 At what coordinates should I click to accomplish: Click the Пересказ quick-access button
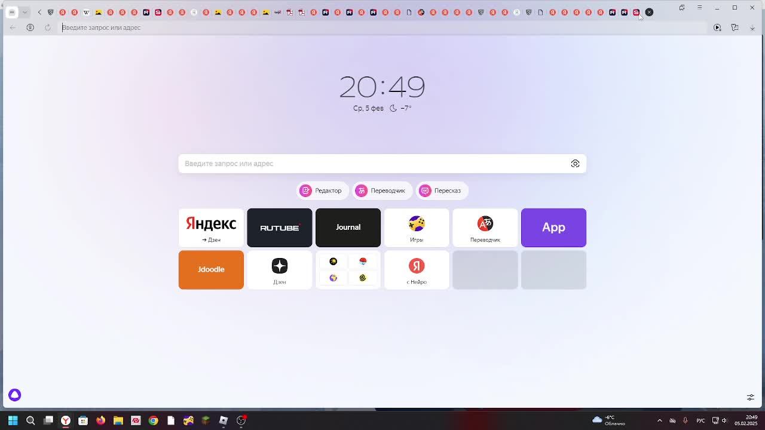click(x=442, y=191)
